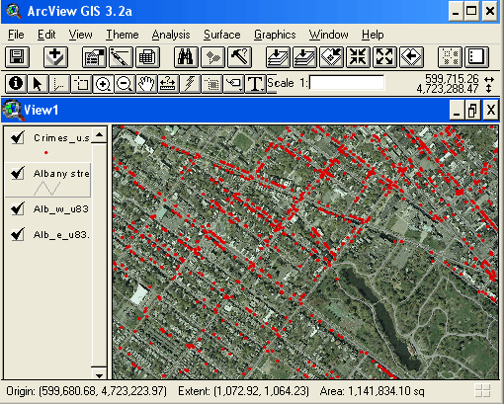Click the Find binoculars icon
Screen dimensions: 504x404
tap(186, 57)
